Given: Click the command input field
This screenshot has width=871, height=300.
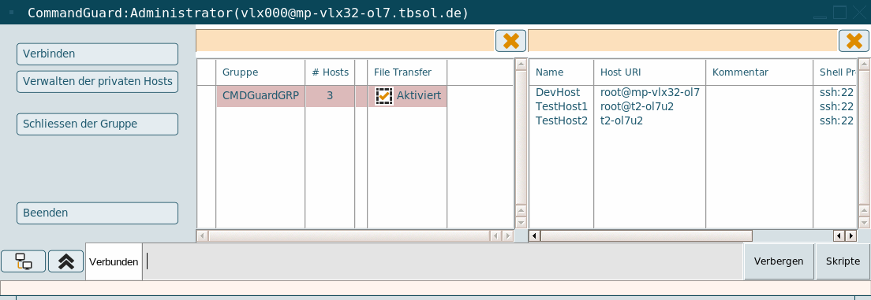Looking at the screenshot, I should (443, 261).
